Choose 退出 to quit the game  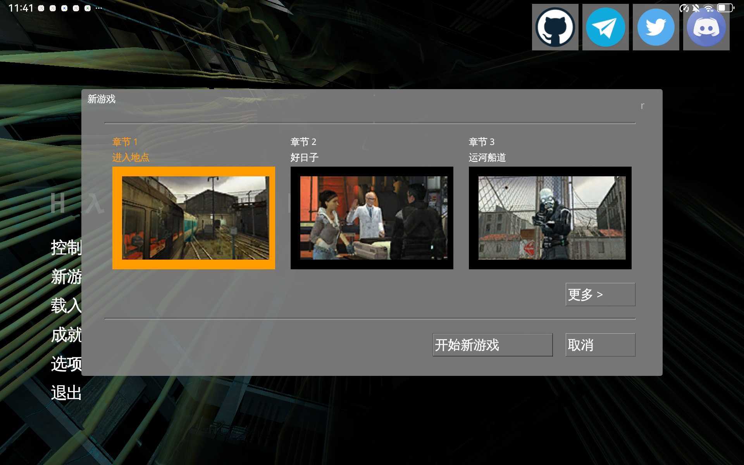[x=66, y=393]
